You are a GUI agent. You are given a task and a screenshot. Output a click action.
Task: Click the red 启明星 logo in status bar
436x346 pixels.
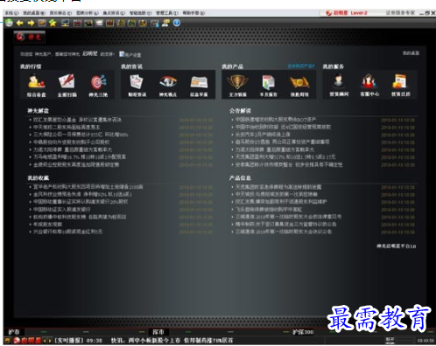(x=27, y=340)
